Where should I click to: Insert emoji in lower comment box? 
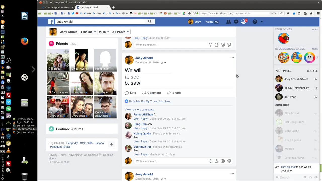click(x=210, y=161)
